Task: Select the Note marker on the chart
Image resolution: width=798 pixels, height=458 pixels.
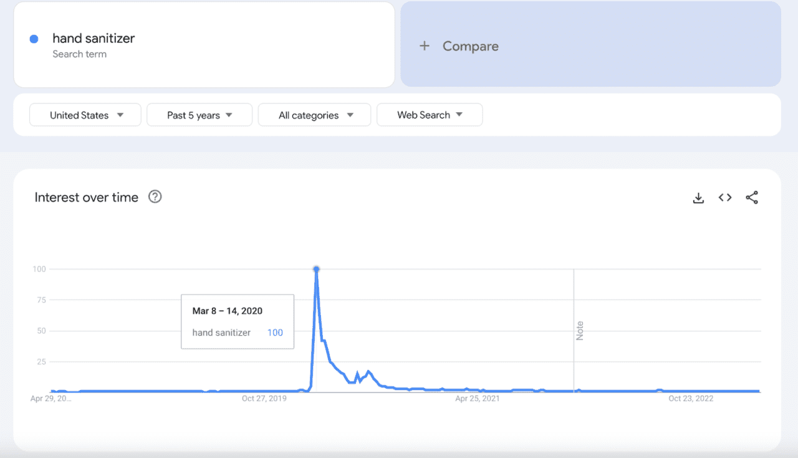Action: [580, 331]
